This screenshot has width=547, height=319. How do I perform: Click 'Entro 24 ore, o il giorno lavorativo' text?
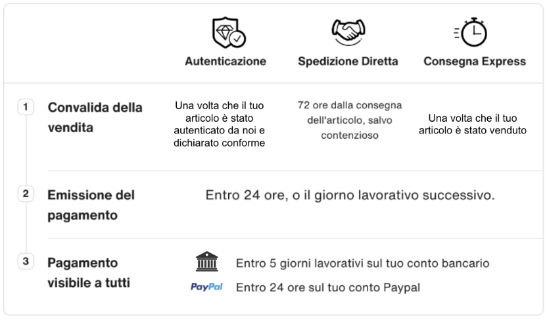pyautogui.click(x=350, y=195)
